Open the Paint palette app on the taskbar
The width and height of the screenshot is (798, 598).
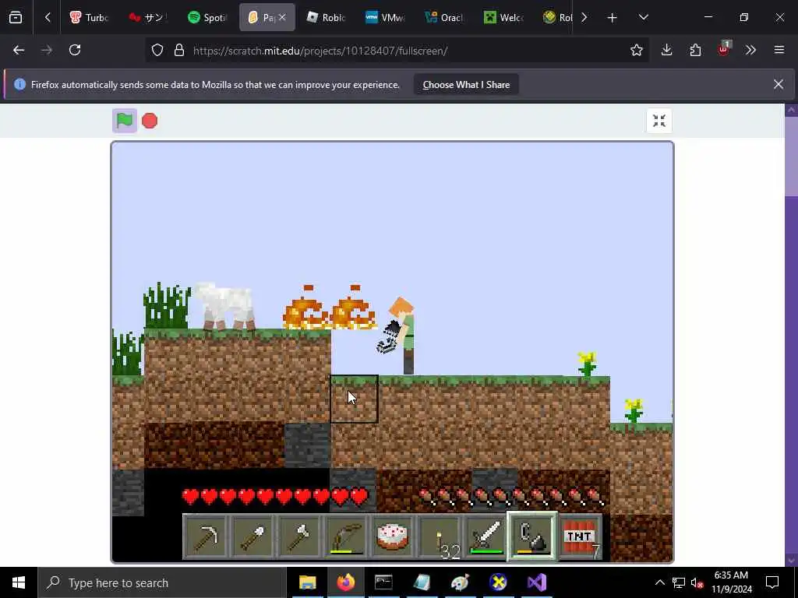[x=460, y=582]
